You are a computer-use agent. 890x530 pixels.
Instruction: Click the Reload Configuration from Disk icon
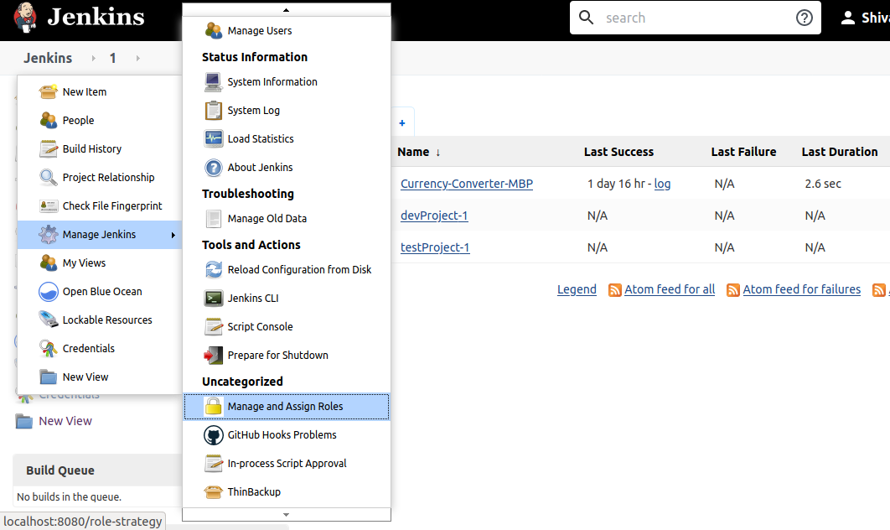214,270
